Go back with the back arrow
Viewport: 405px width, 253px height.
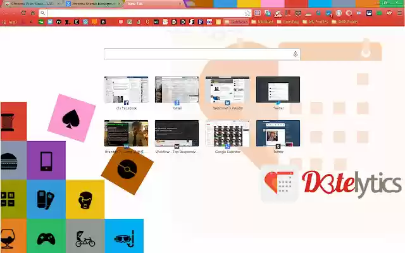pos(5,13)
